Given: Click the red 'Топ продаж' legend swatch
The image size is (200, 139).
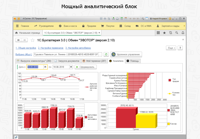Looking at the screenshot, I should point(170,80).
